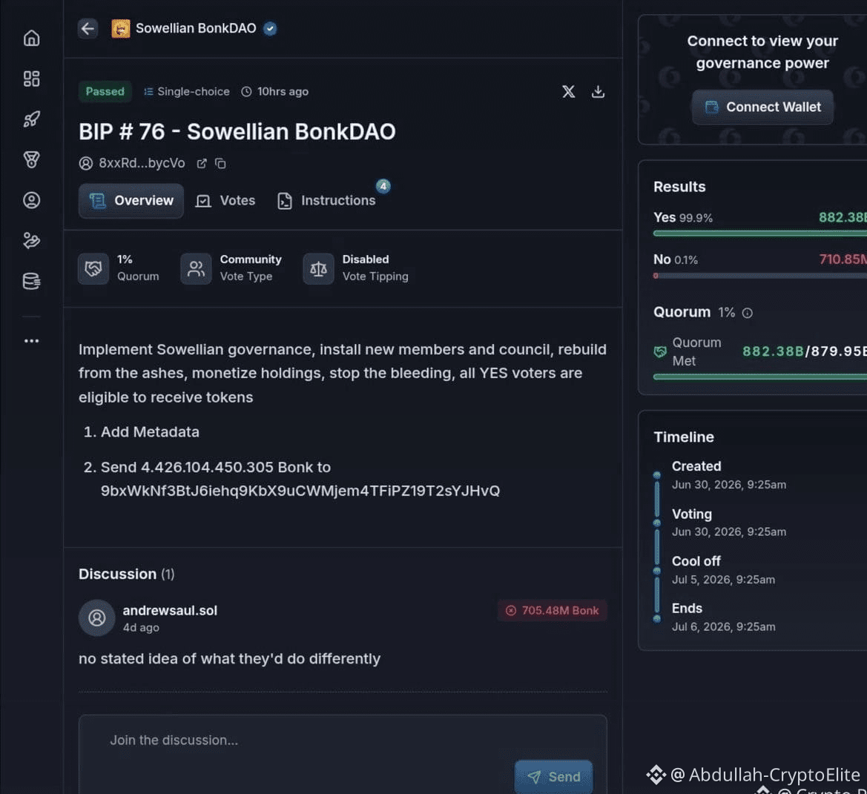Click the No vote progress bar
This screenshot has height=794, width=867.
[760, 276]
